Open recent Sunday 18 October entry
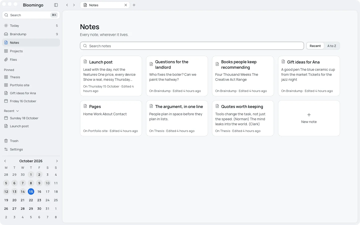 [x=31, y=118]
